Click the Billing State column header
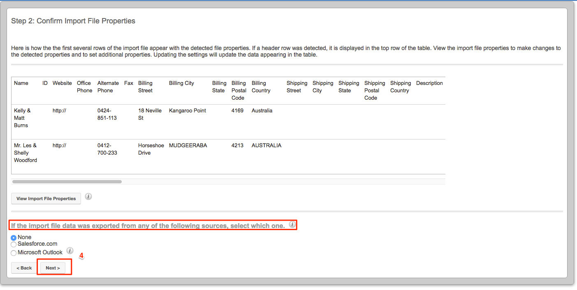This screenshot has width=577, height=290. 219,87
